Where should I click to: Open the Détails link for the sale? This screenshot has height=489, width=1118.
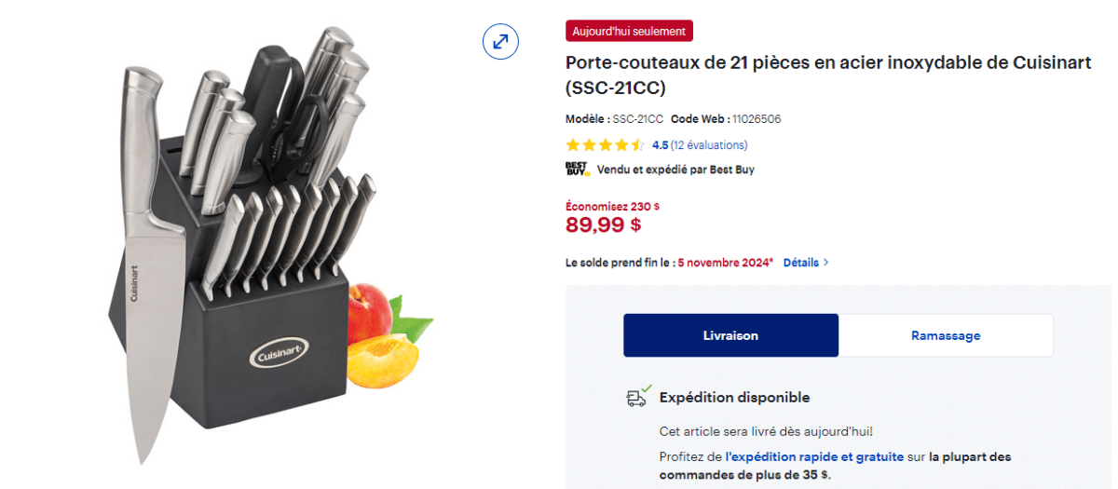(800, 263)
